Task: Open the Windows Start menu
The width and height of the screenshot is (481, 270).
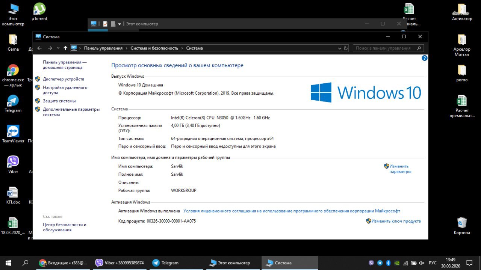Action: [8, 263]
